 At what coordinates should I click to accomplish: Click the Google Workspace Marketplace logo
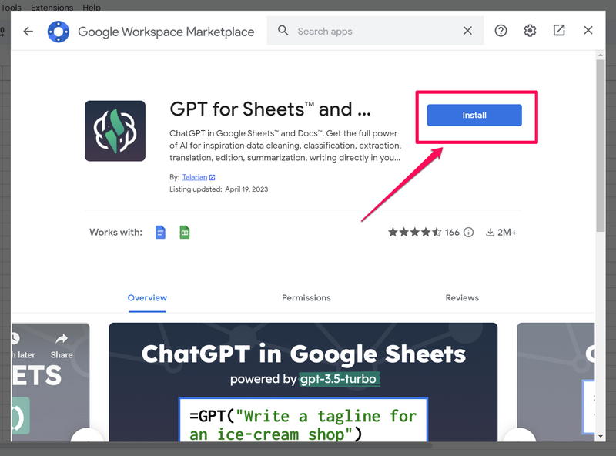59,32
